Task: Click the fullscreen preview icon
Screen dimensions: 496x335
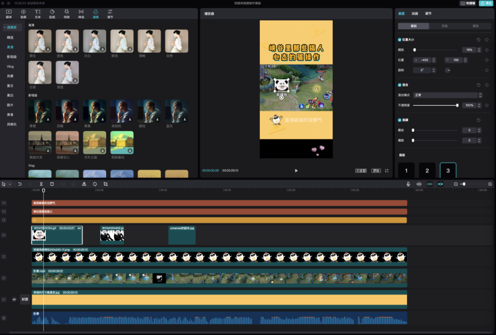Action: [387, 171]
